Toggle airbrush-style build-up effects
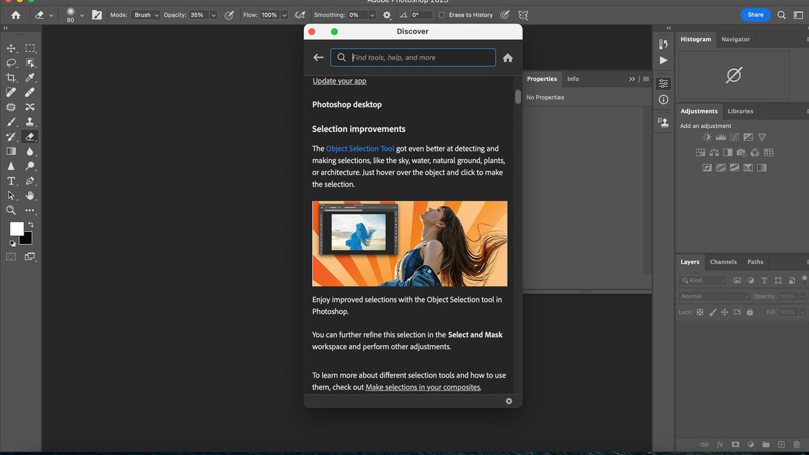Image resolution: width=809 pixels, height=455 pixels. pos(300,15)
